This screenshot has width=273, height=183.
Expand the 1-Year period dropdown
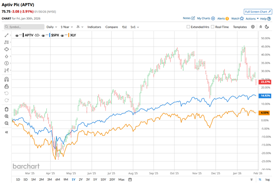click(x=66, y=27)
